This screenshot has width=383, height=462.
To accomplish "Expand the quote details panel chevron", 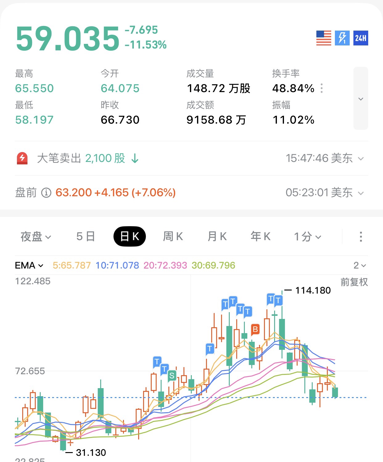I will 360,99.
